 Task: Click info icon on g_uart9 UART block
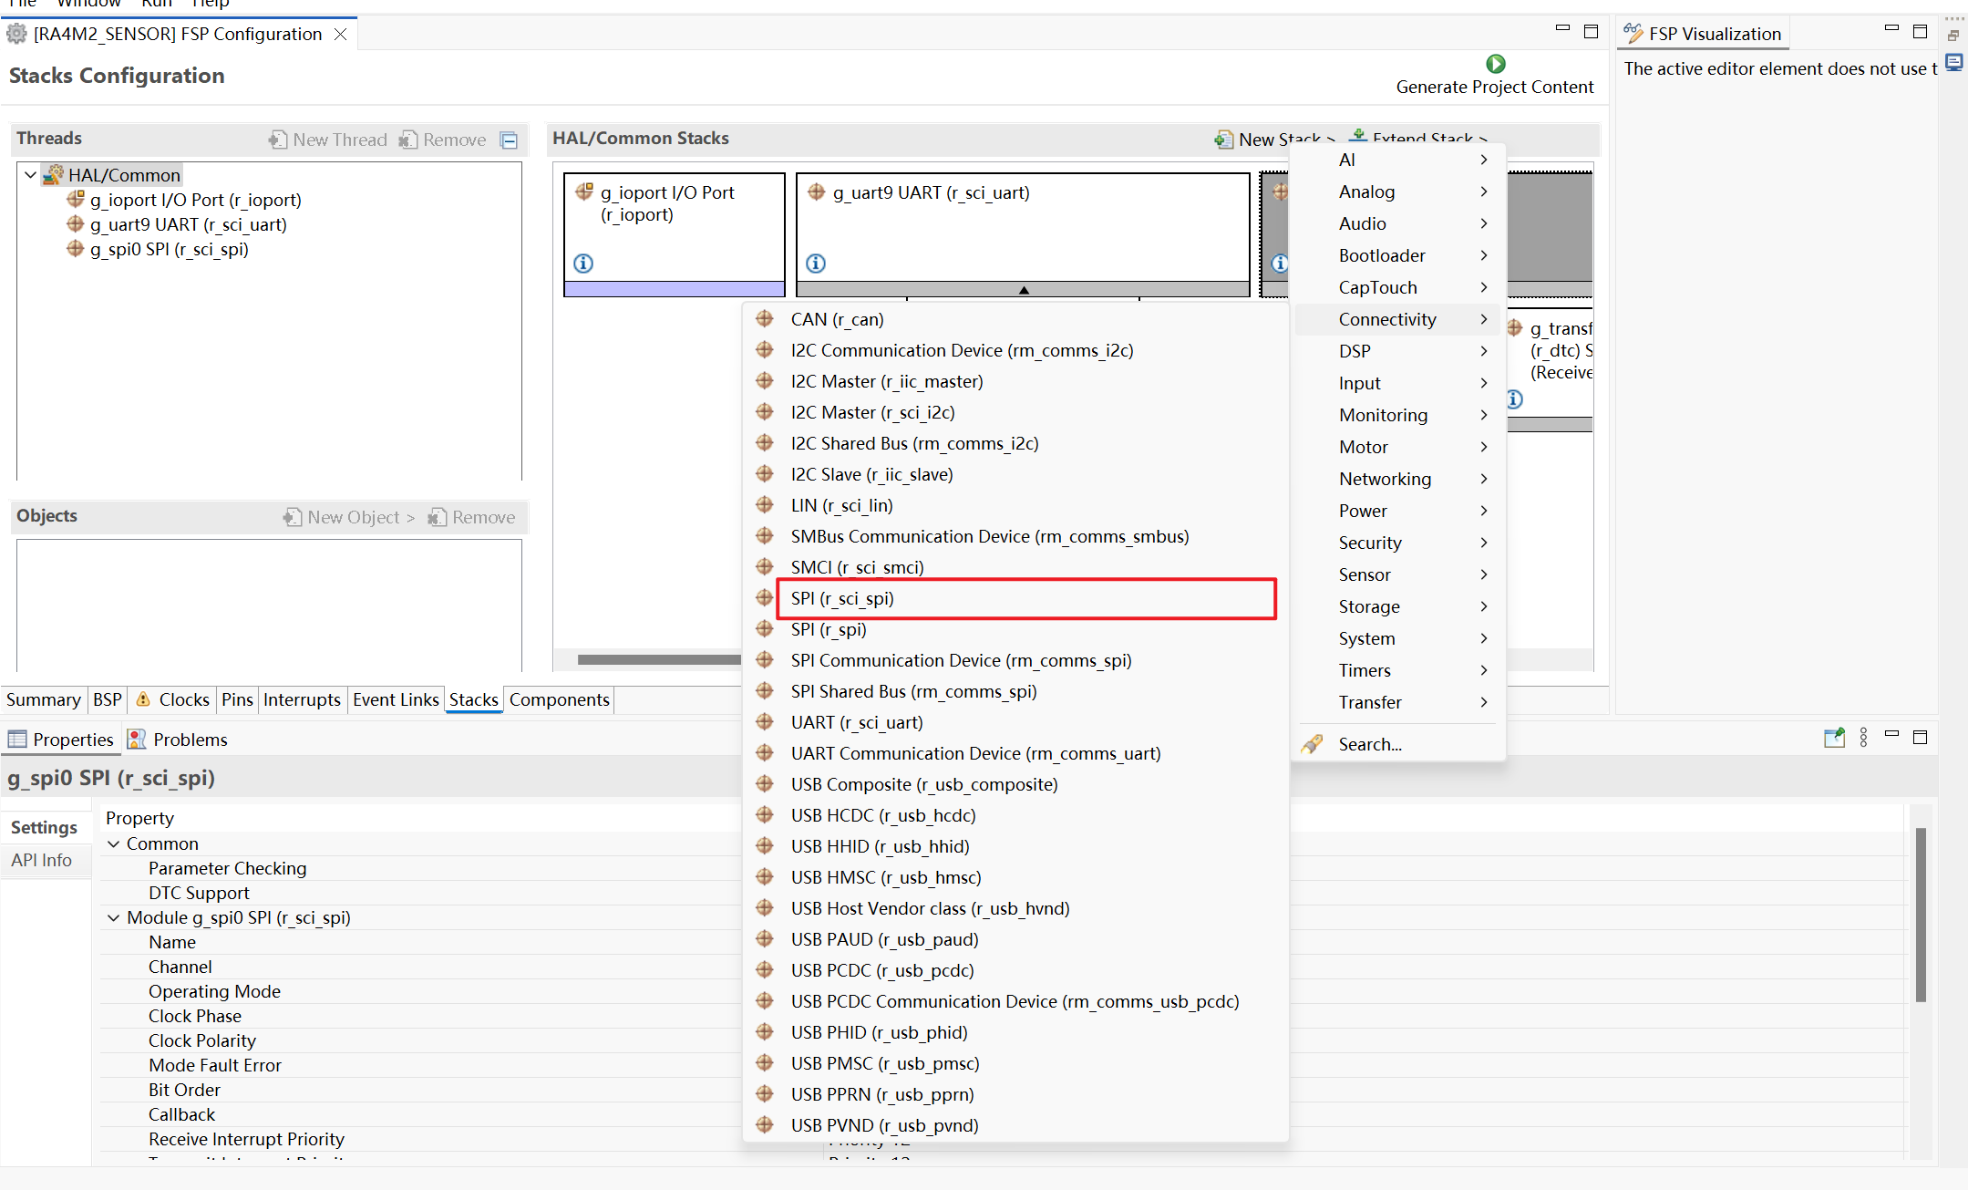[x=816, y=264]
